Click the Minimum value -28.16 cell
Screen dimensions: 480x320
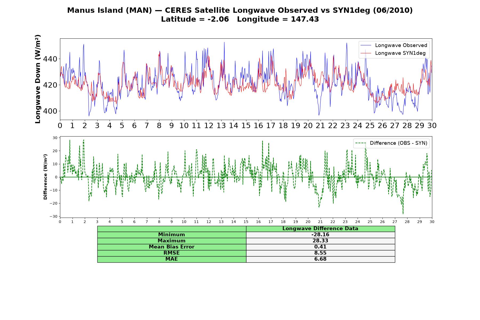tap(320, 235)
